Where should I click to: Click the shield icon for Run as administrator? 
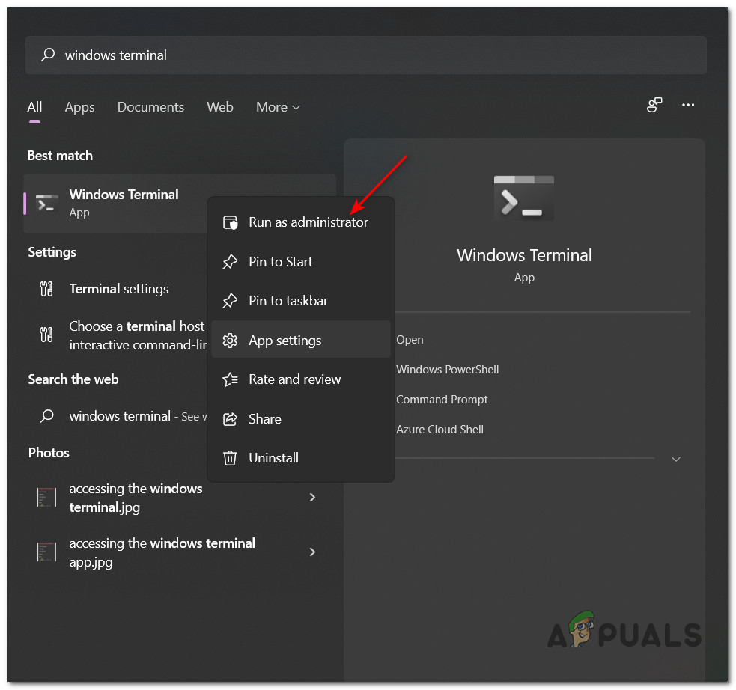pyautogui.click(x=230, y=222)
